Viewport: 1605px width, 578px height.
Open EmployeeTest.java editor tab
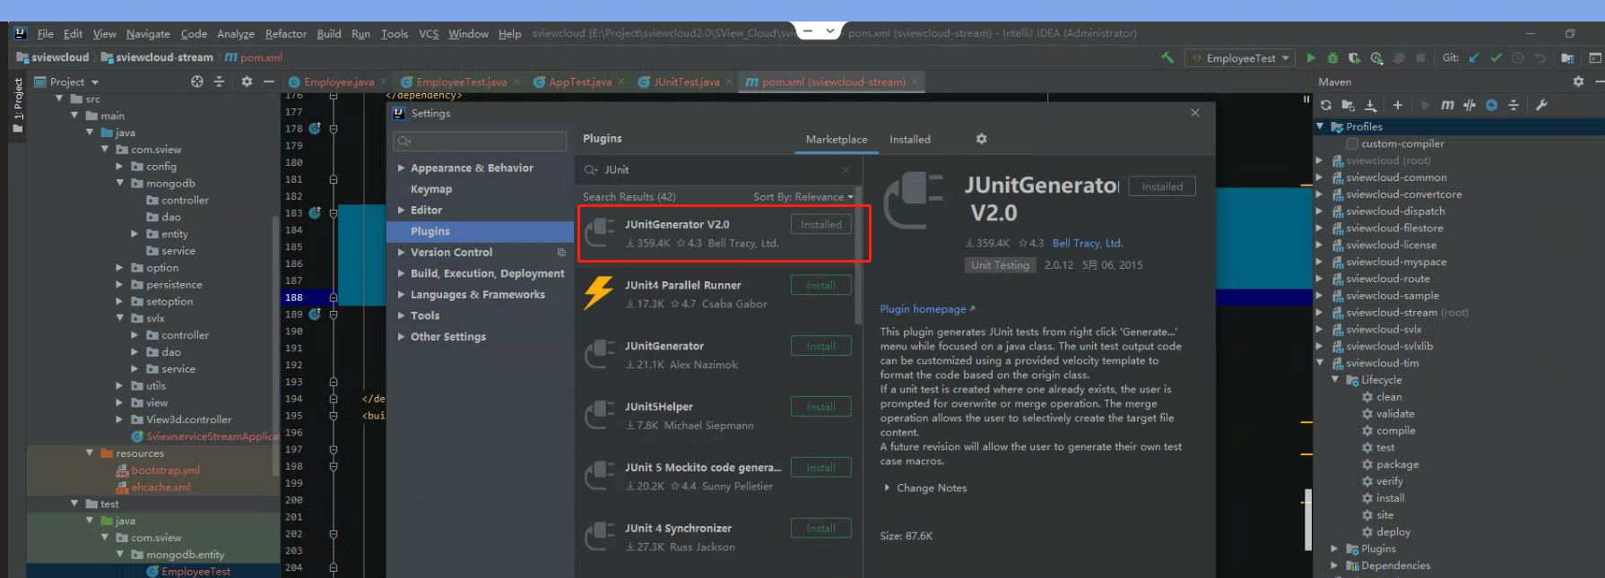[460, 82]
